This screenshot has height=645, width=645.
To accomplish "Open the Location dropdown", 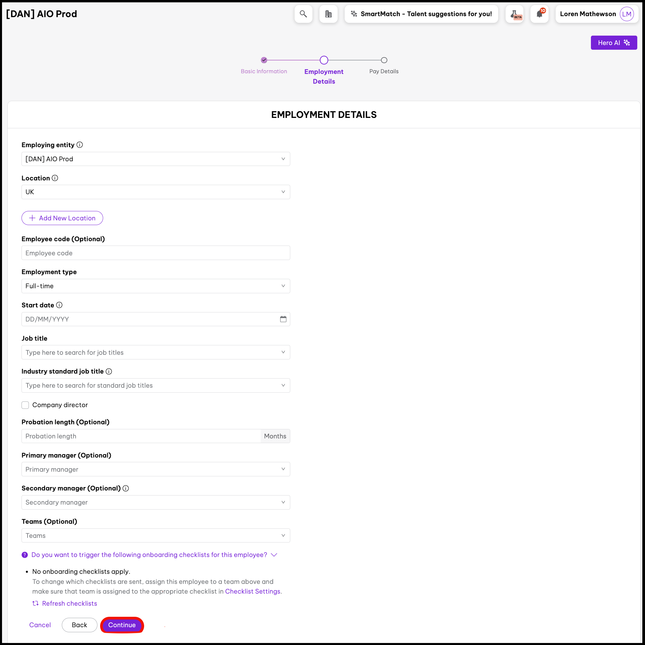I will click(156, 192).
